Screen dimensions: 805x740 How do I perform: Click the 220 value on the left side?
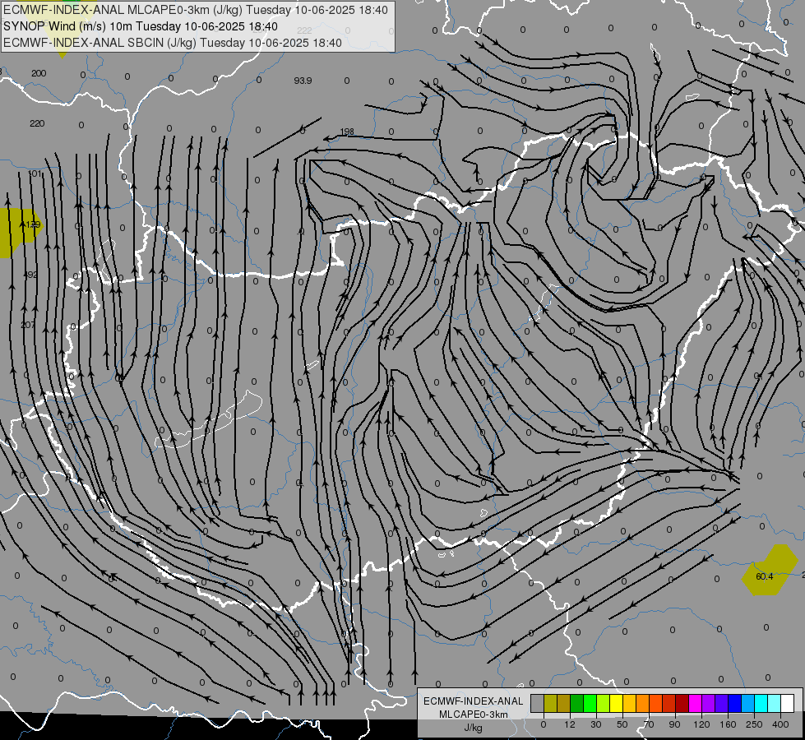[x=37, y=124]
